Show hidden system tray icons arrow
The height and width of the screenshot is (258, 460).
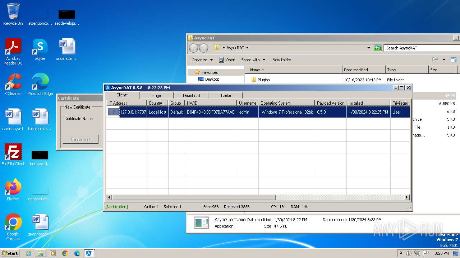(x=401, y=253)
